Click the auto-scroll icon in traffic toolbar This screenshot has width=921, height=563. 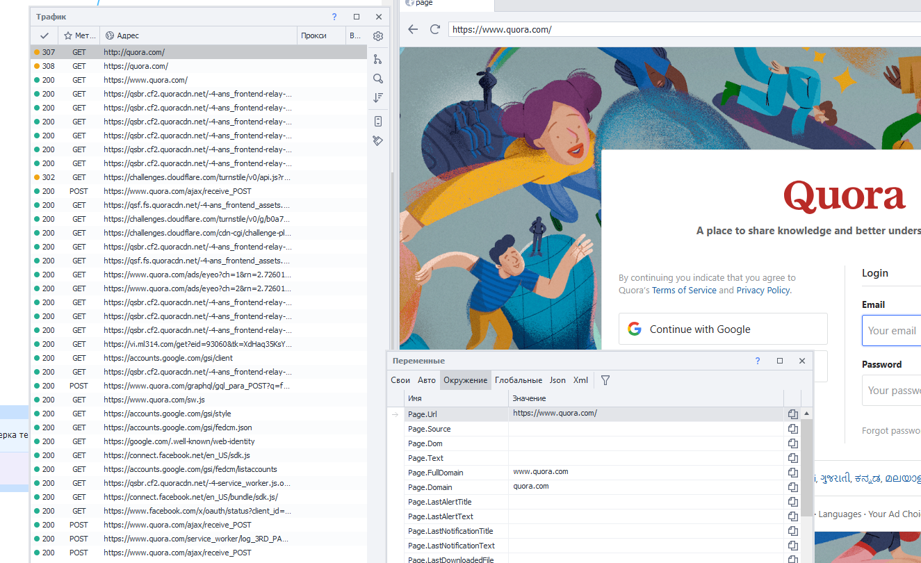[378, 121]
